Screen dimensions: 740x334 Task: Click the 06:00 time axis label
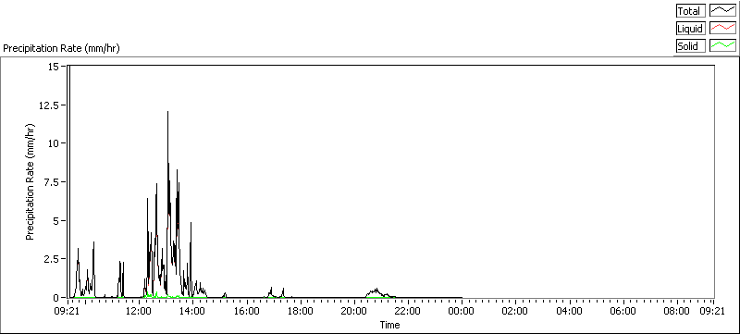pos(623,311)
